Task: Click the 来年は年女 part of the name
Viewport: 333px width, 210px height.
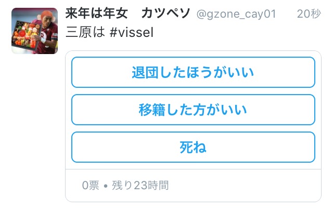Action: (97, 14)
